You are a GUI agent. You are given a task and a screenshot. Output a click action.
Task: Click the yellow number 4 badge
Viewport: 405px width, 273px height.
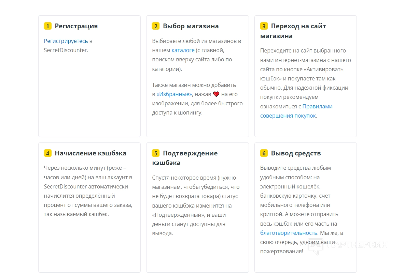pos(48,153)
